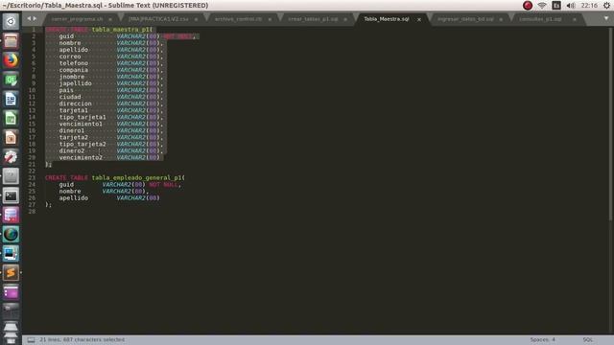This screenshot has height=345, width=614.
Task: Place cursor on 'correo' column name
Action: point(70,57)
